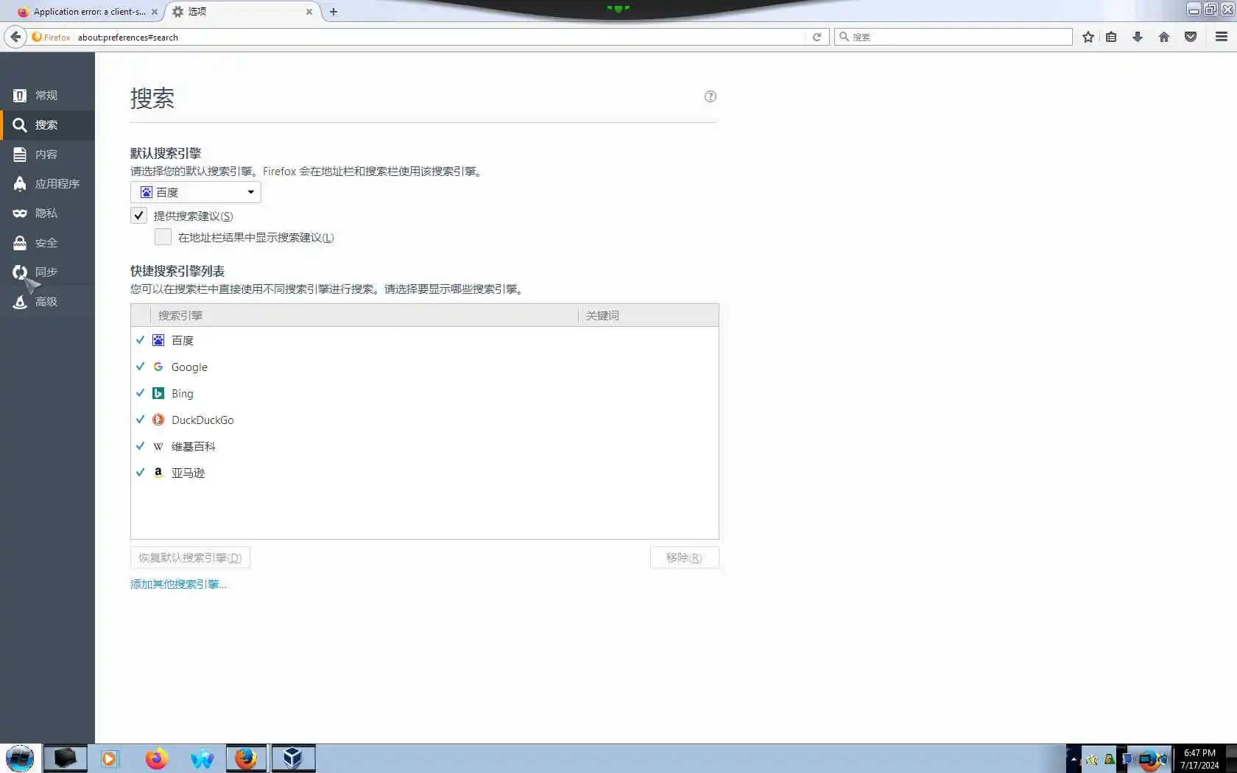Uncheck the Bing search engine checkmark

(x=140, y=393)
